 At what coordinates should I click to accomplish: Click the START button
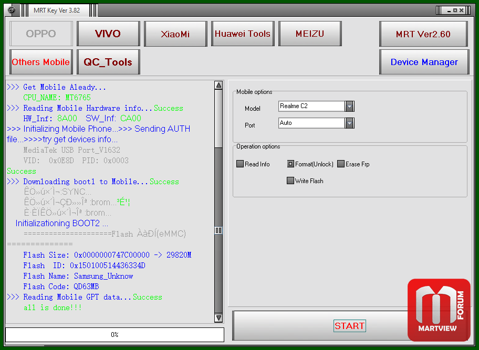click(349, 325)
